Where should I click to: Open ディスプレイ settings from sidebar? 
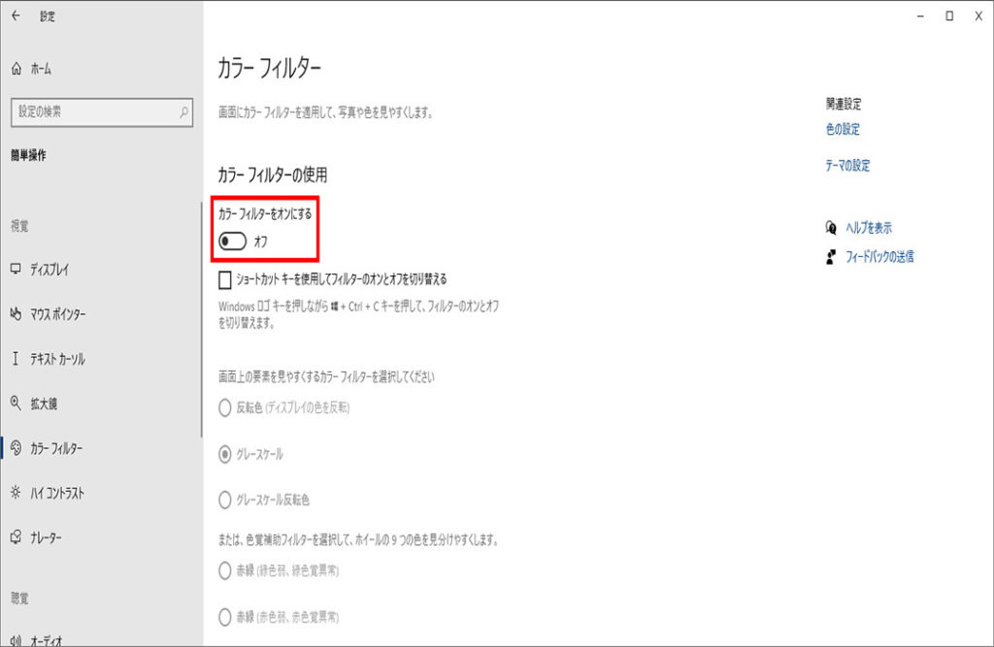click(x=49, y=269)
